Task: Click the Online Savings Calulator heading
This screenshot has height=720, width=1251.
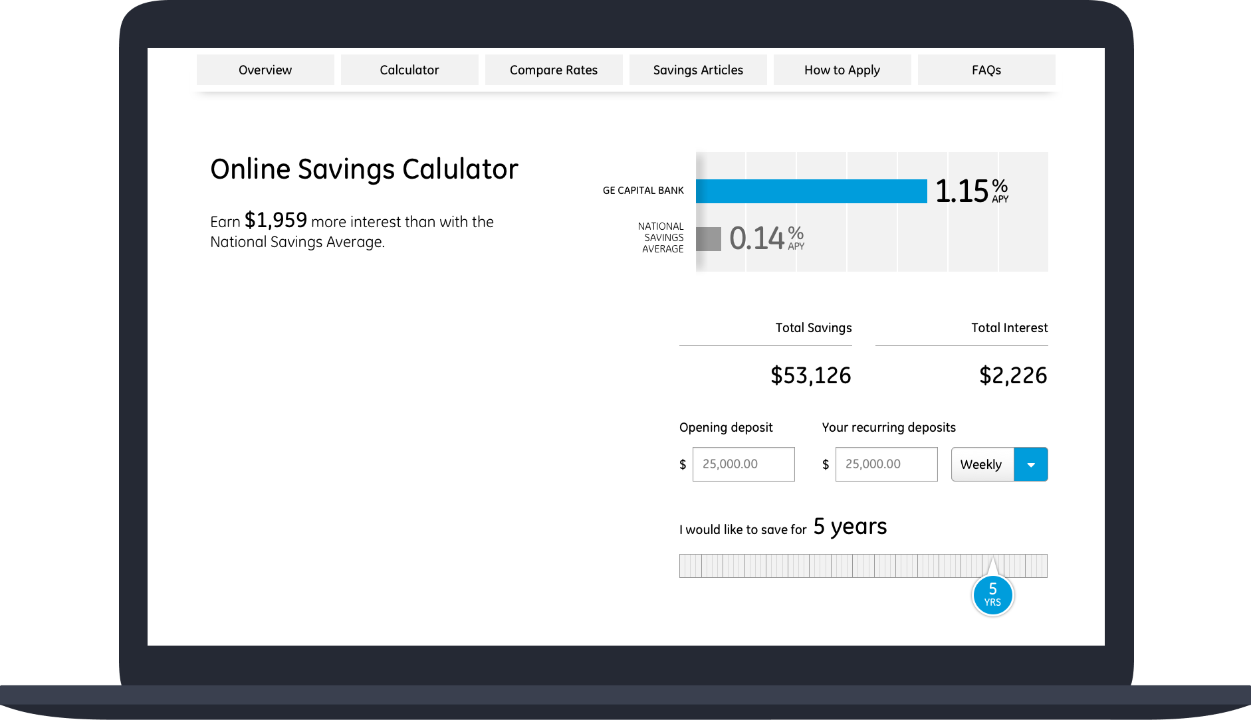Action: [x=364, y=169]
